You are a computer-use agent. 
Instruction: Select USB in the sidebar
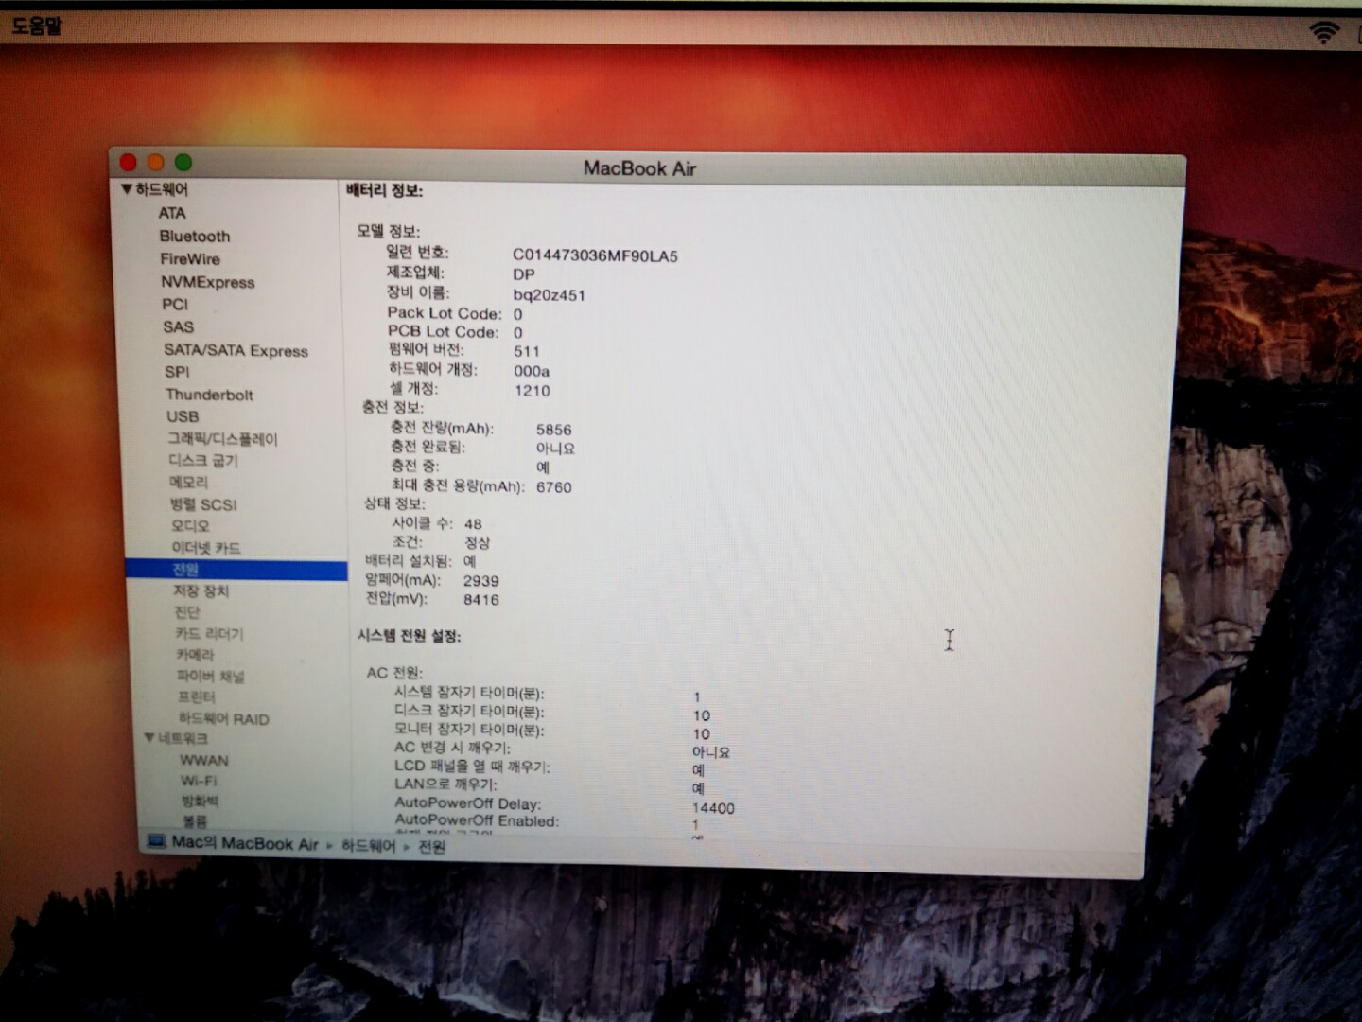[x=183, y=416]
